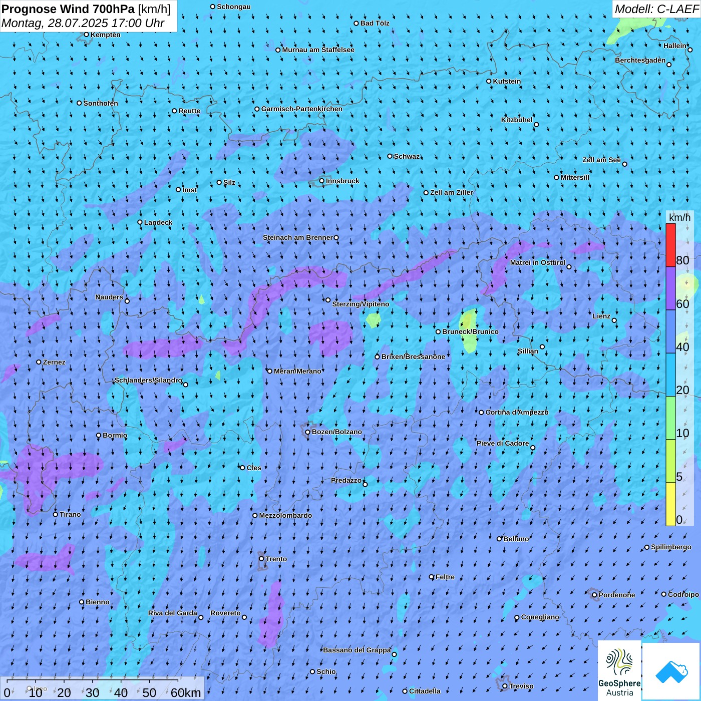
Task: Click the date Montag, 28.07.2025 17:00 Uhr
Action: coord(83,23)
